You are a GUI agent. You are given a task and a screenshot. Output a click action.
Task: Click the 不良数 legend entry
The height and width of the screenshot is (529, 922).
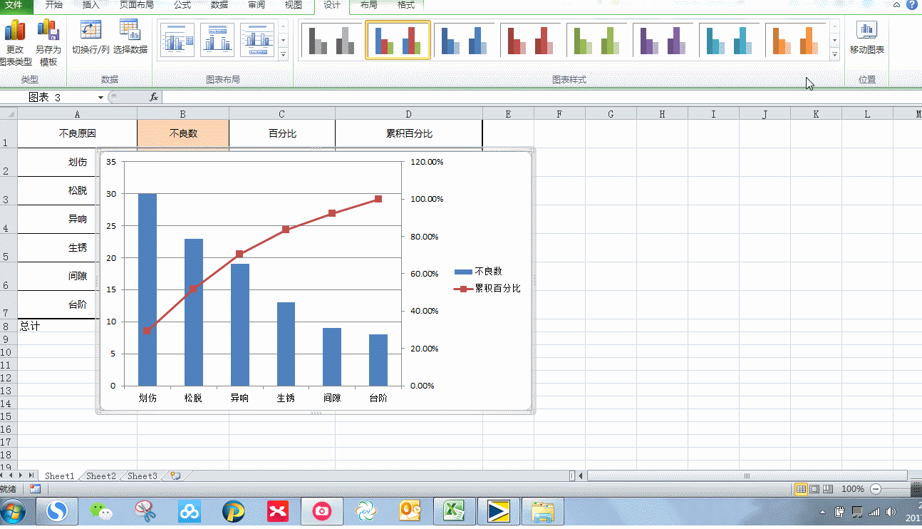[x=478, y=271]
